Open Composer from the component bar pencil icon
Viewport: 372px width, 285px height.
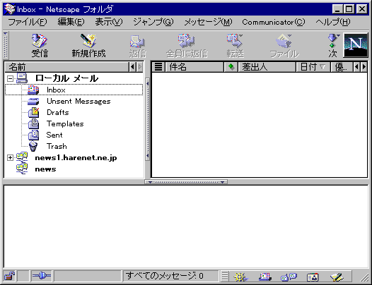pos(337,277)
